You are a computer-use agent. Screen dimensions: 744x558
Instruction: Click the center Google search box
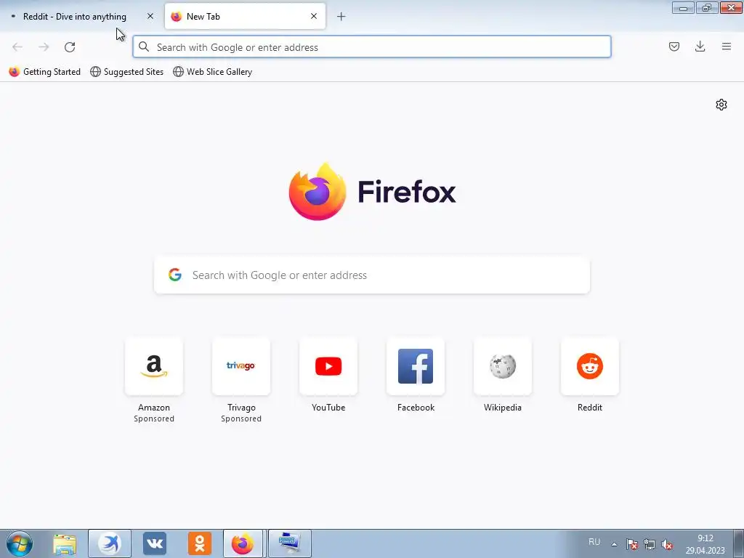point(372,275)
